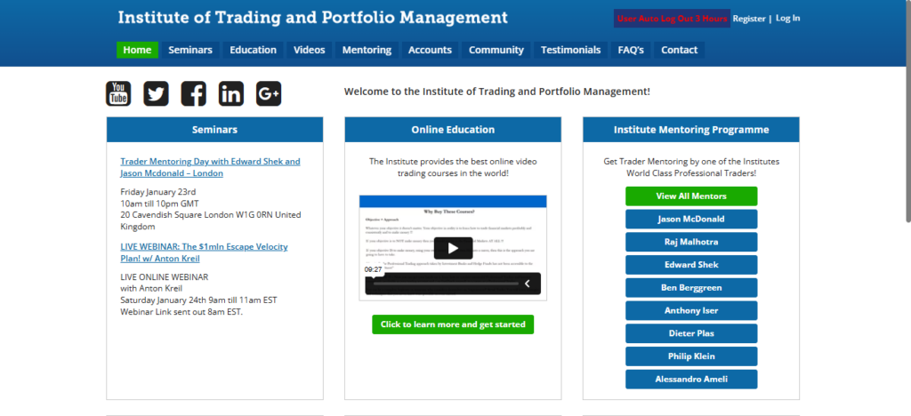Click the Register link

pyautogui.click(x=749, y=19)
